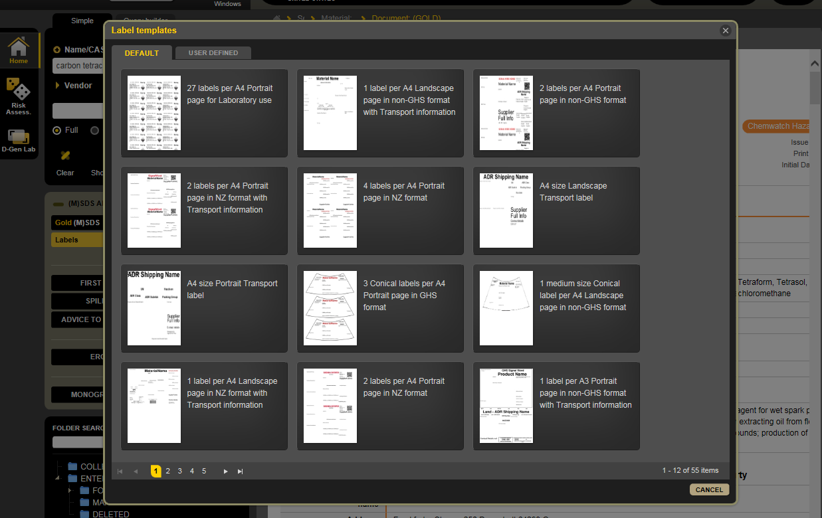Screen dimensions: 822x518
Task: Go to next page of templates
Action: [226, 472]
